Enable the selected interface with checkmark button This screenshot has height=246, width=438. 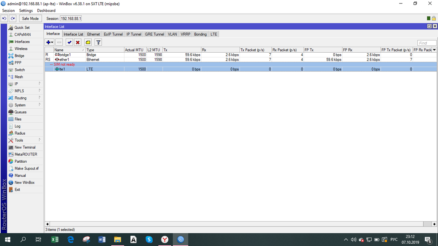click(69, 42)
